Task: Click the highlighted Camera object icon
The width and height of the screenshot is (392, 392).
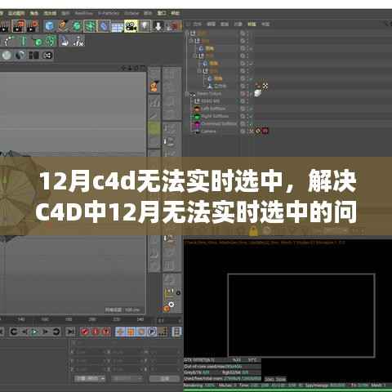Action: pyautogui.click(x=131, y=26)
